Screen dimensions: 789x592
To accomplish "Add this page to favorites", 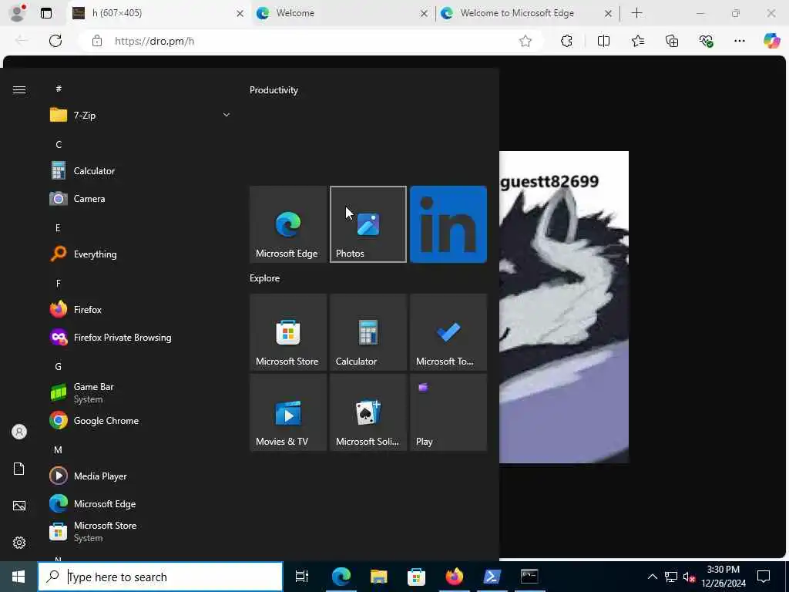I will pyautogui.click(x=525, y=41).
